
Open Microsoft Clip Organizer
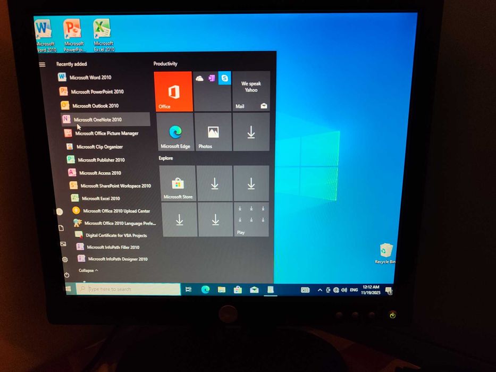[108, 147]
